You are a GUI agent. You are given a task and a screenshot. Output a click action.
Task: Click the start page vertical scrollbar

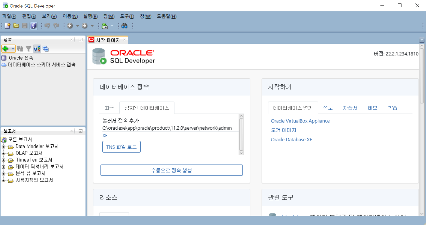[422, 76]
